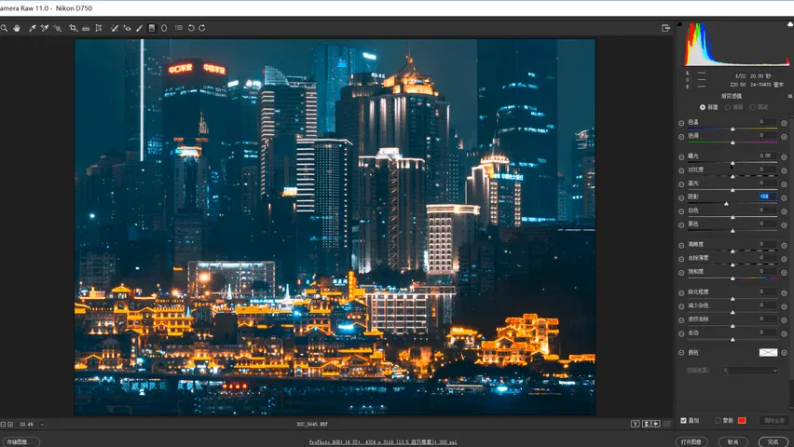Viewport: 794px width, 447px height.
Task: Decrease 阴影 with its minus button
Action: click(681, 198)
